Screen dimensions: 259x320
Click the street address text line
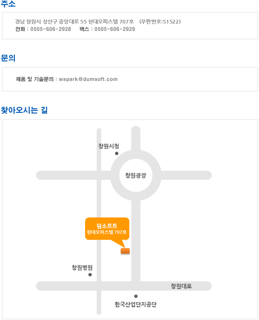74,21
